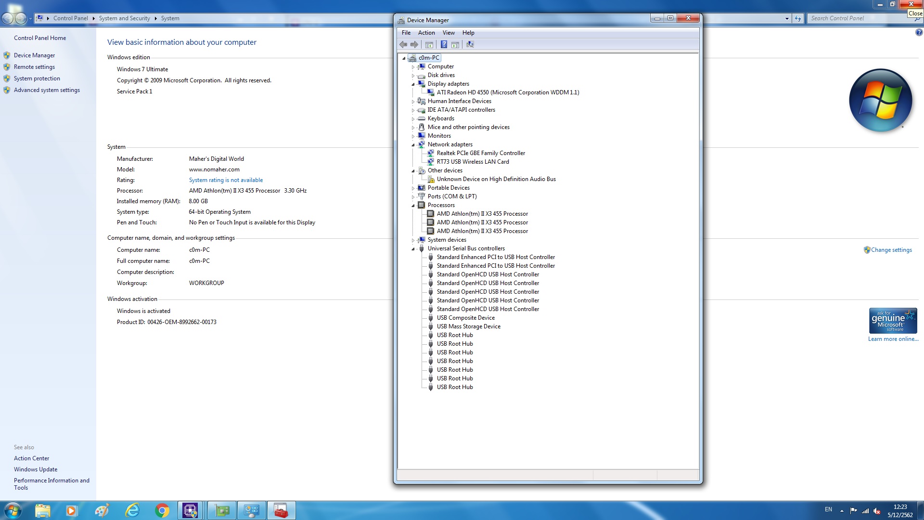Scan for hardware changes toolbar icon
The image size is (924, 520).
pyautogui.click(x=470, y=45)
